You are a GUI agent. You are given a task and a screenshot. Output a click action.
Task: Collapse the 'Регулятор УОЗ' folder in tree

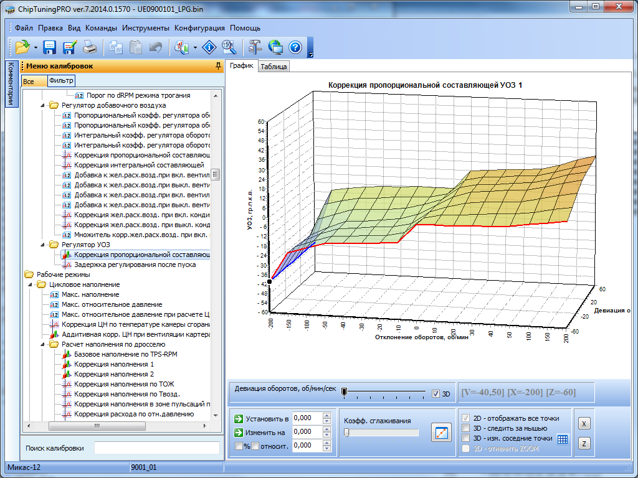(x=44, y=245)
